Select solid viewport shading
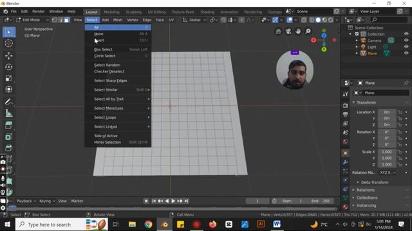The height and width of the screenshot is (231, 412). tap(318, 20)
